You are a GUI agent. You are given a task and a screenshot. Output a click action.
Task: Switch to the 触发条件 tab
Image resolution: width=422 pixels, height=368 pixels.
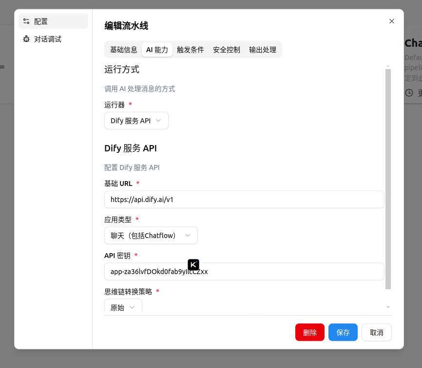point(190,50)
